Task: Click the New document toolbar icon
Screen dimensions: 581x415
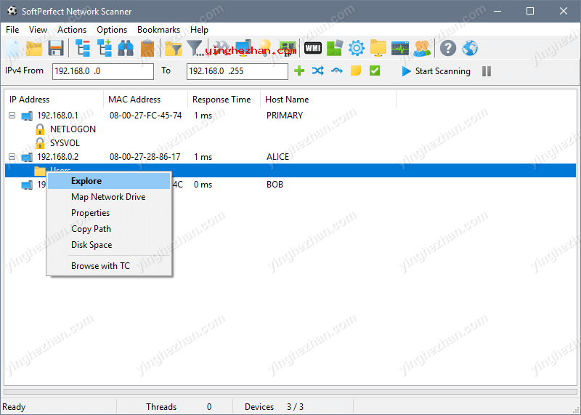Action: (x=12, y=48)
